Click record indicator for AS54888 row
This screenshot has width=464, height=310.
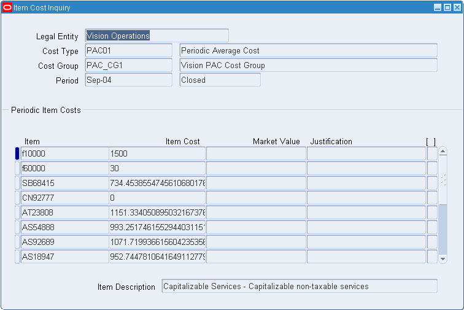(x=17, y=227)
